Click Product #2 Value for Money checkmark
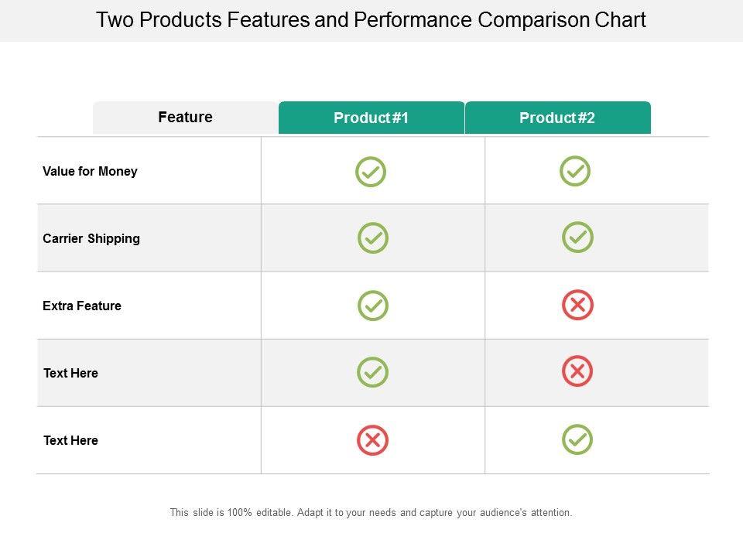Image resolution: width=743 pixels, height=557 pixels. (x=575, y=171)
